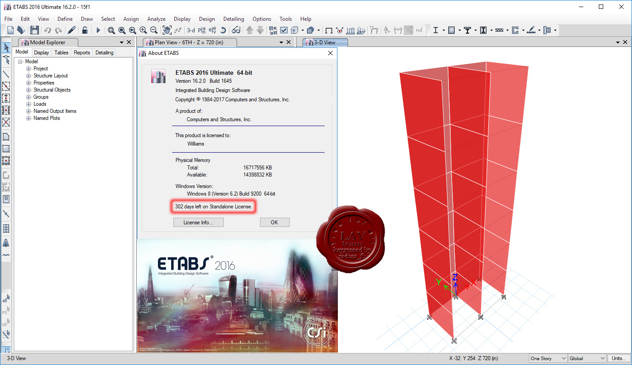
Task: Switch to Tables tab in Model Explorer
Action: pos(61,52)
